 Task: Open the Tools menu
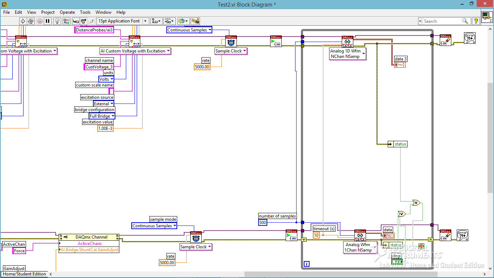coord(85,12)
